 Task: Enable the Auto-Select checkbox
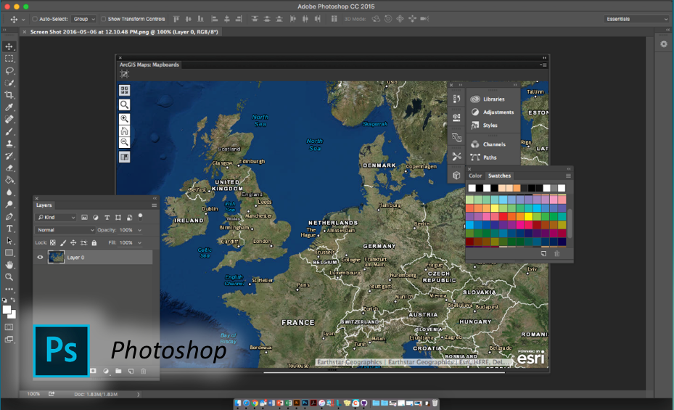pyautogui.click(x=36, y=19)
